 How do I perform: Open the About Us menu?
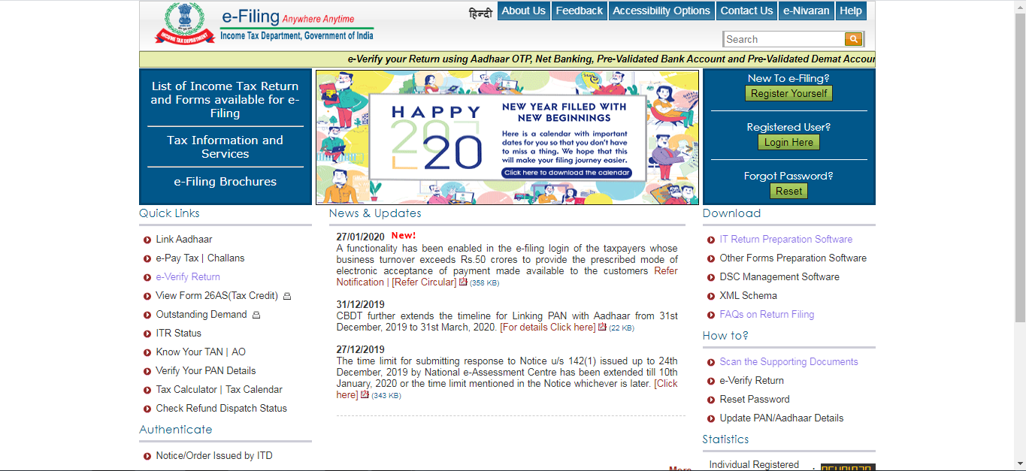tap(523, 11)
